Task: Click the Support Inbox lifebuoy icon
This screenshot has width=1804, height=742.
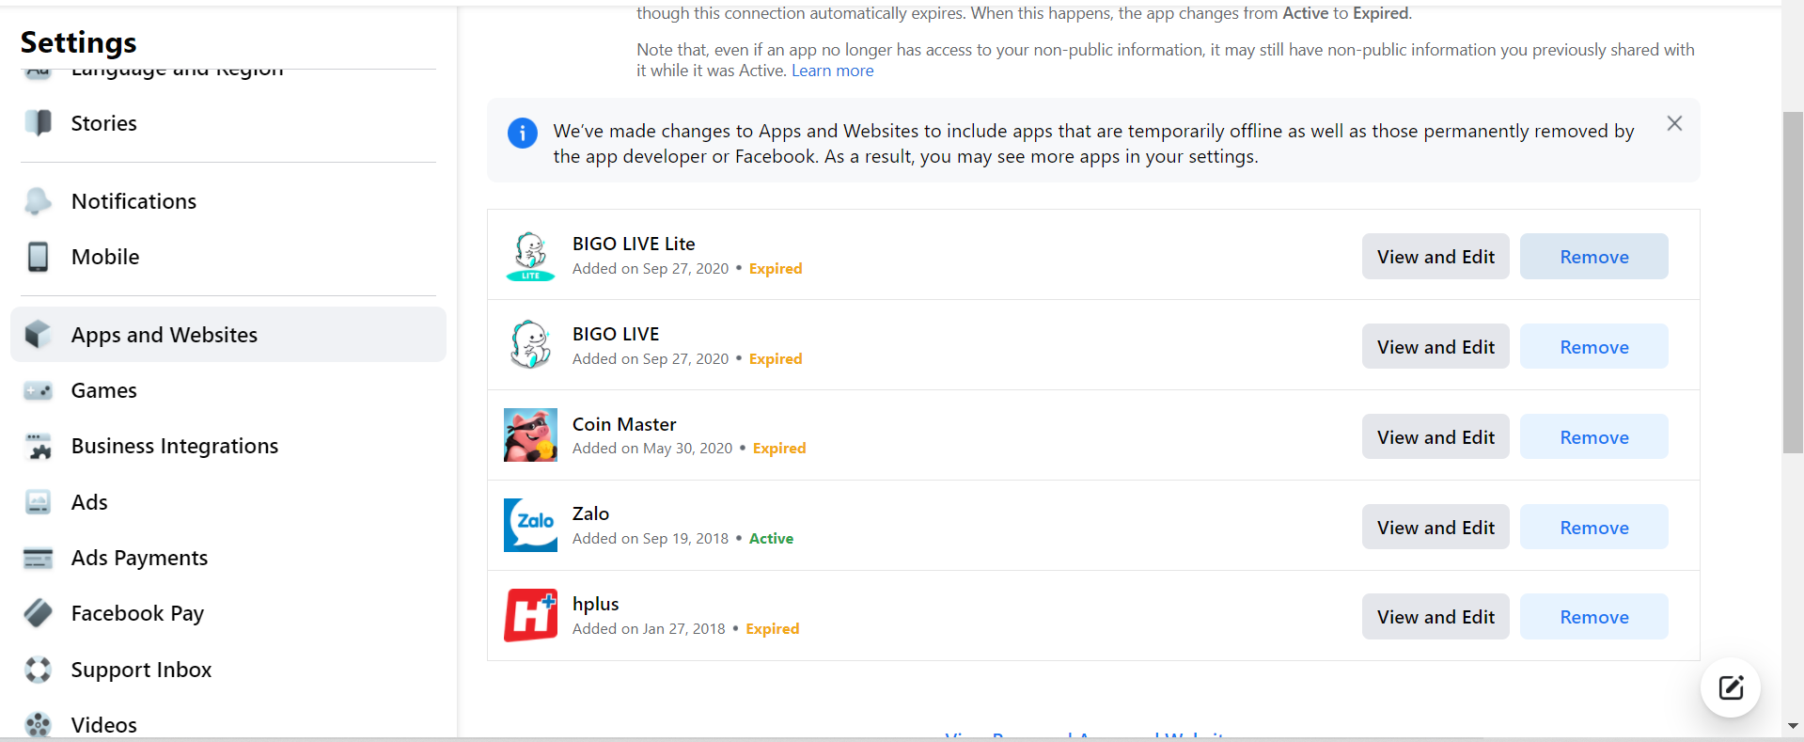Action: point(39,670)
